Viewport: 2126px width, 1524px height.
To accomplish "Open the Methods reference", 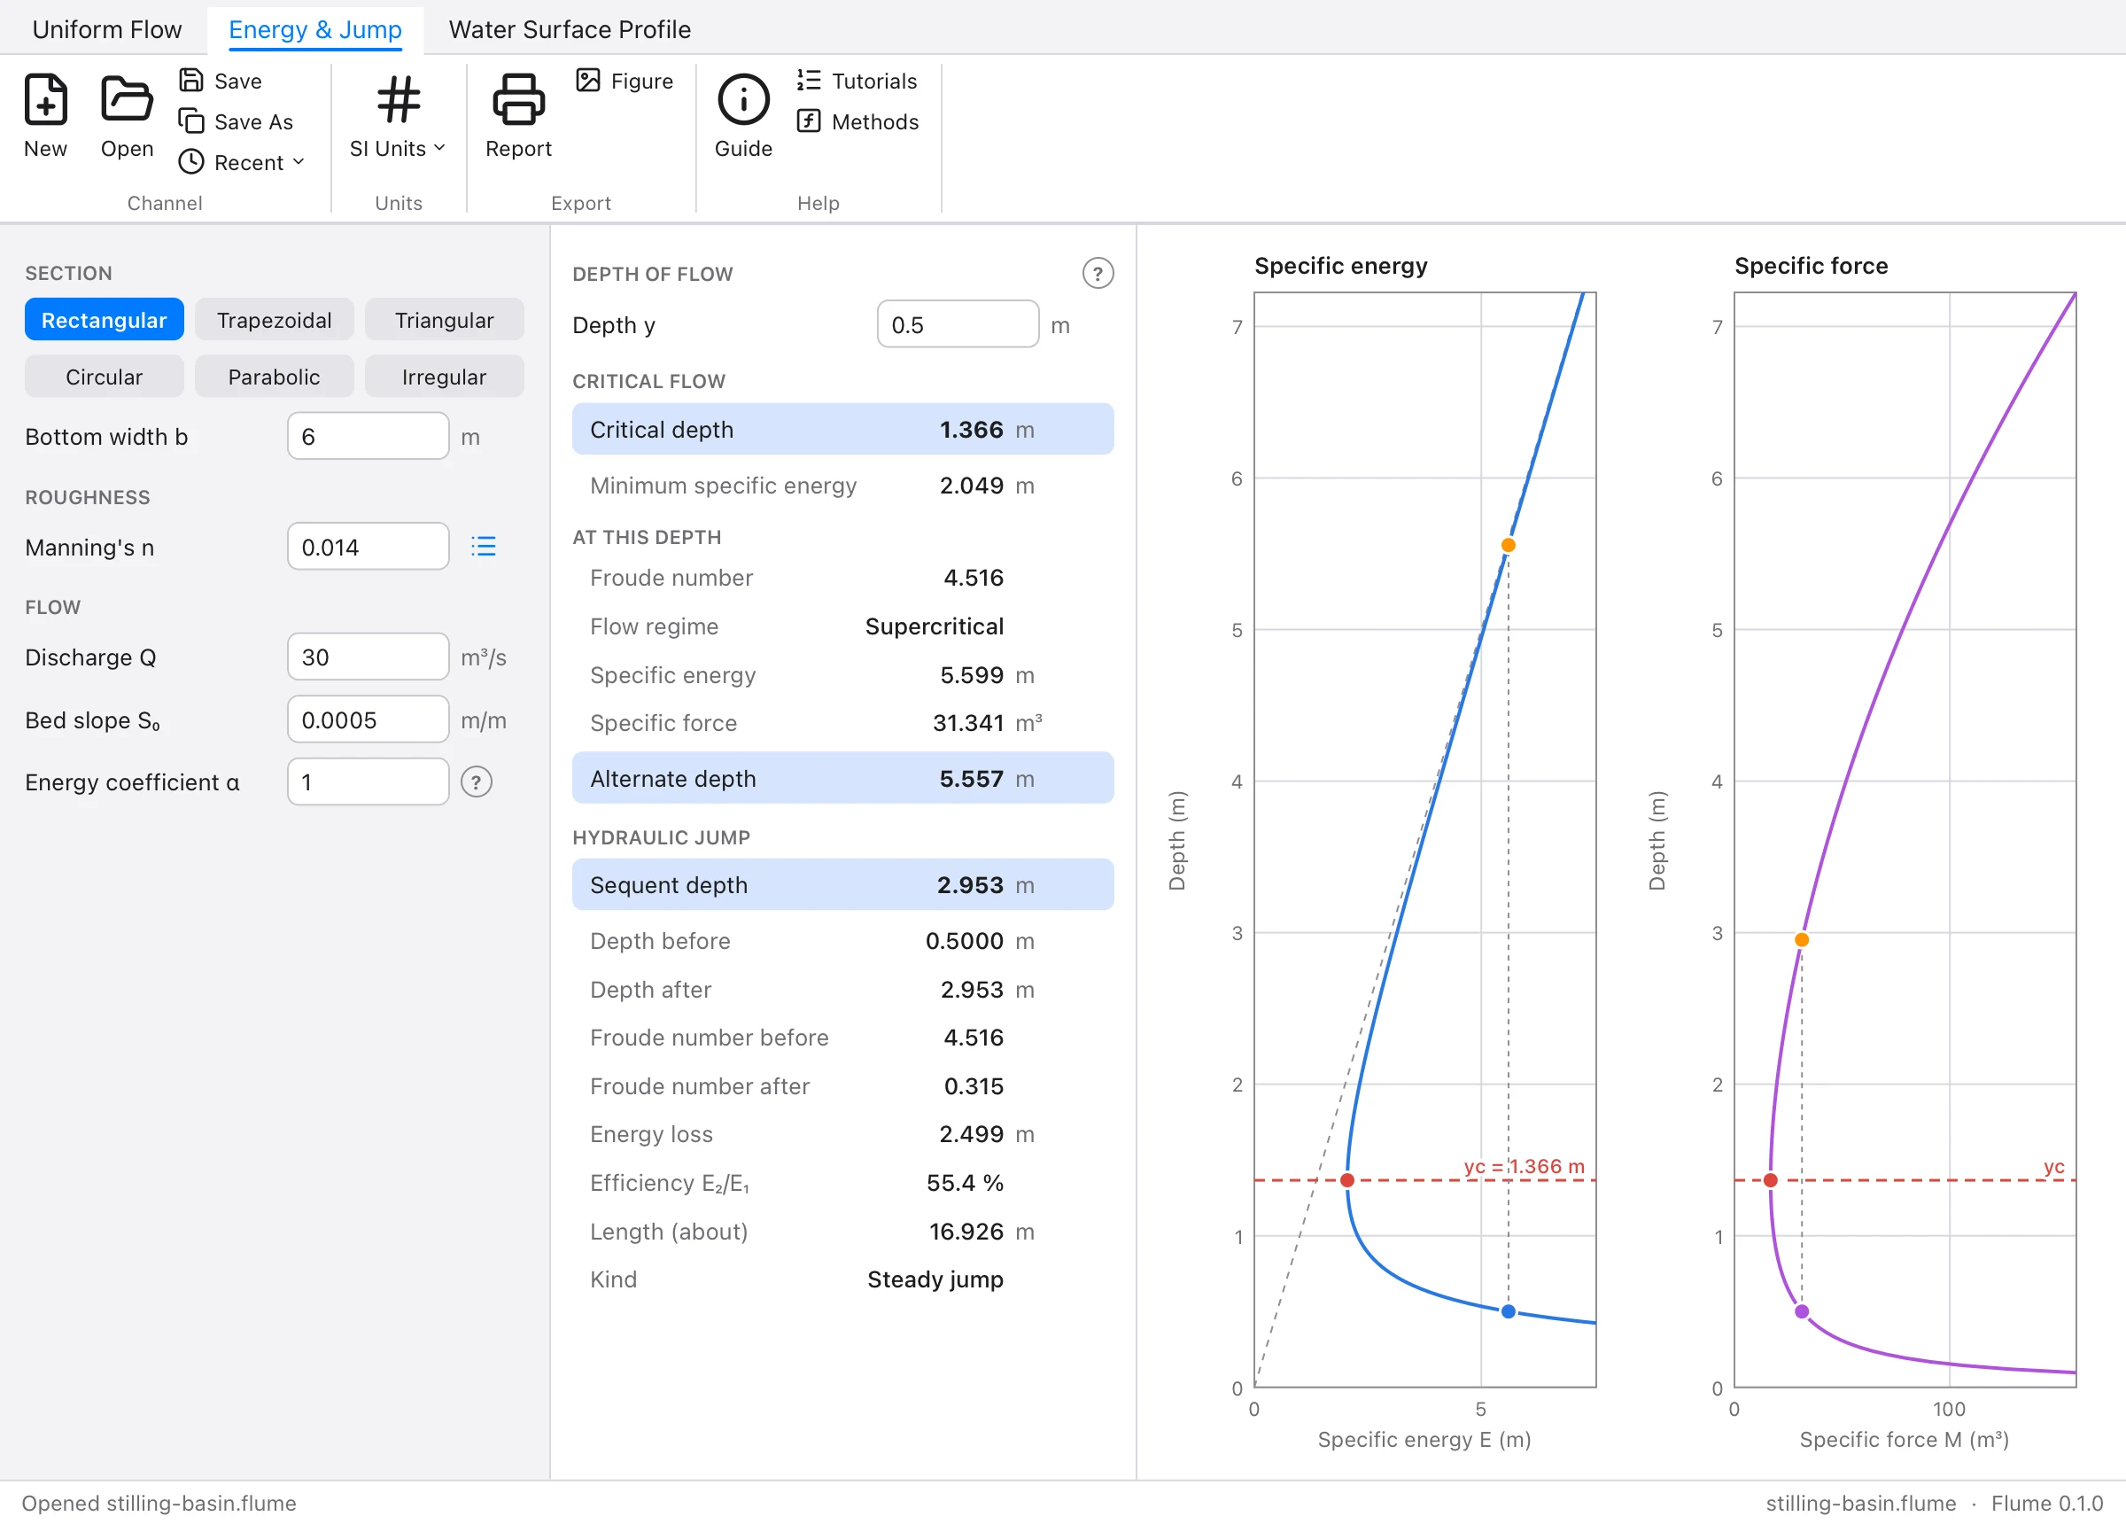I will (x=857, y=121).
